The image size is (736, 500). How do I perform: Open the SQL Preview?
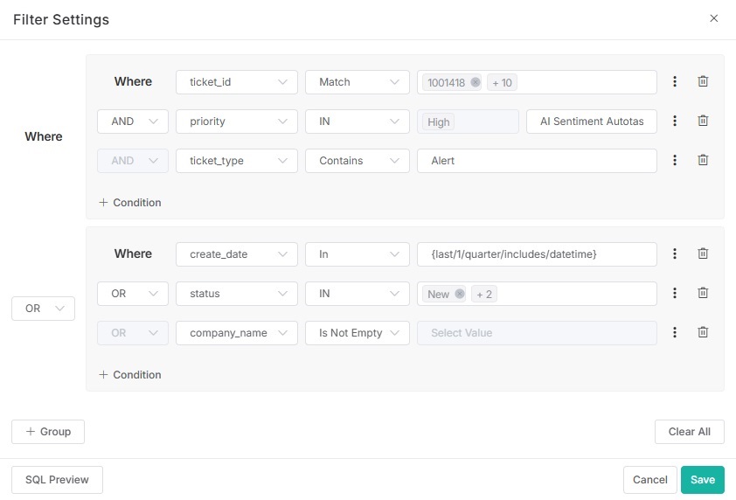(57, 480)
